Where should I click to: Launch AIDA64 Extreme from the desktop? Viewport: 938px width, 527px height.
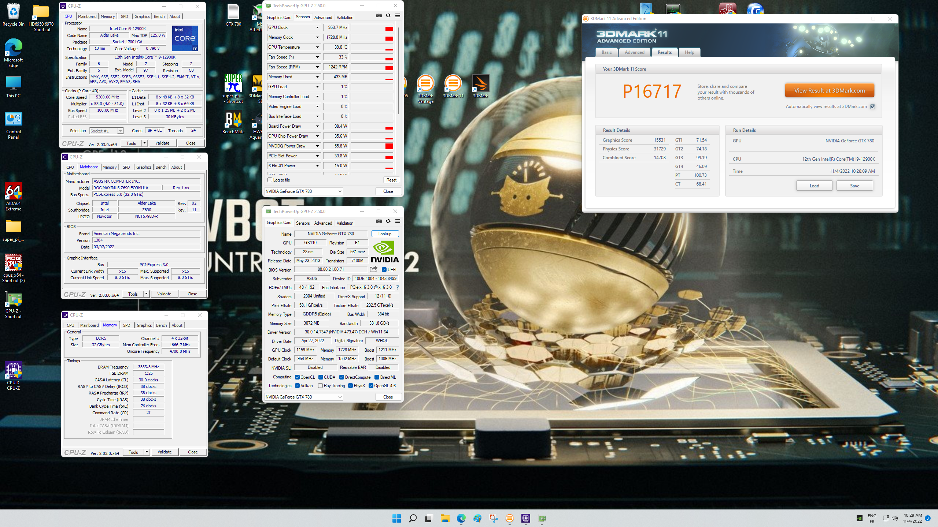(x=13, y=197)
